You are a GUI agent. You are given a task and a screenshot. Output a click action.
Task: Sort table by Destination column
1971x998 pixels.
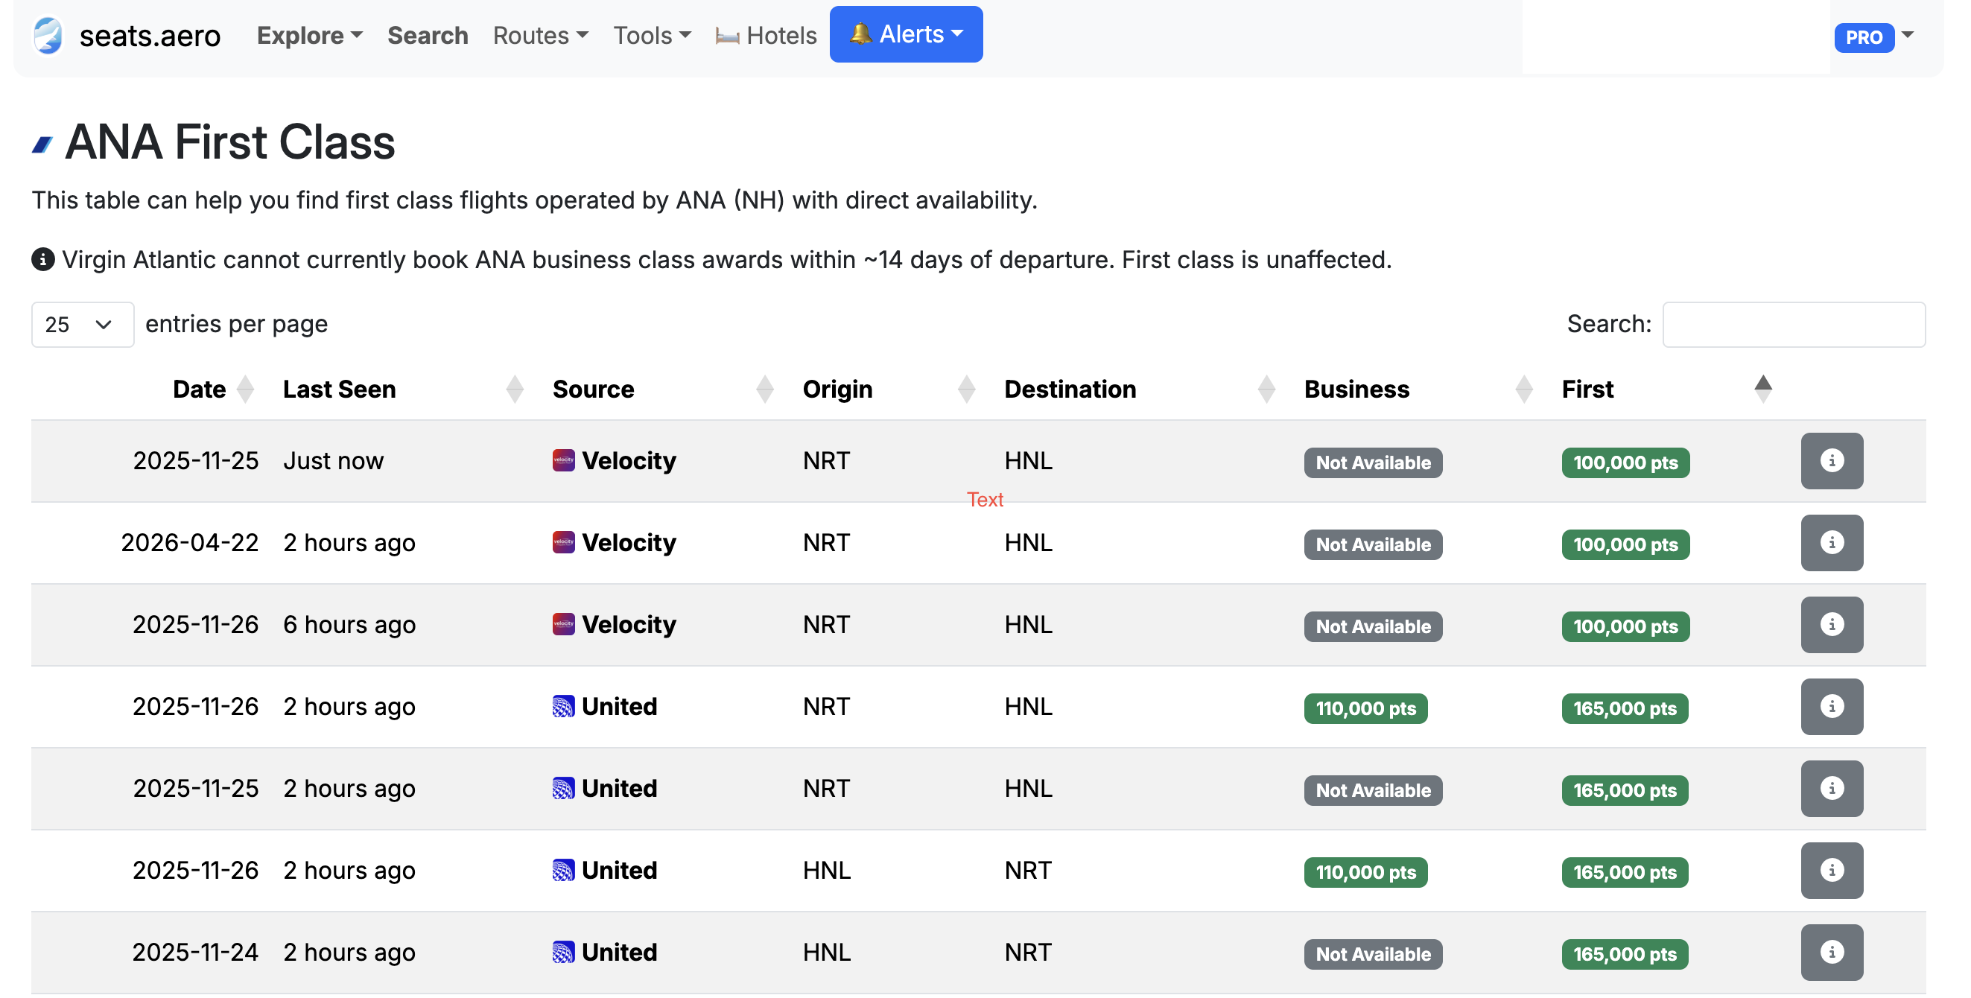[x=1266, y=390]
